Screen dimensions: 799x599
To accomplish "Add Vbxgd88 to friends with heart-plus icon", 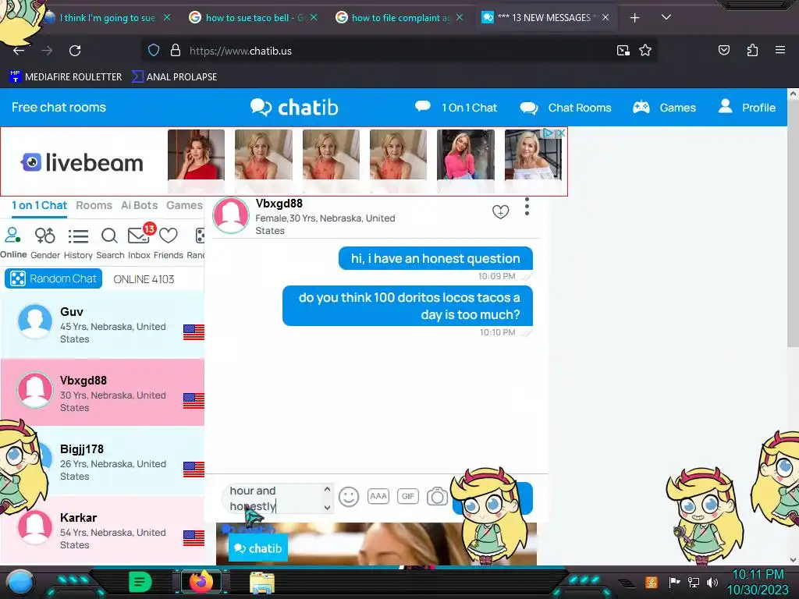I will pos(500,211).
